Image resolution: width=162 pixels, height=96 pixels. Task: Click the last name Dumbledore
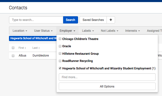click(x=41, y=55)
